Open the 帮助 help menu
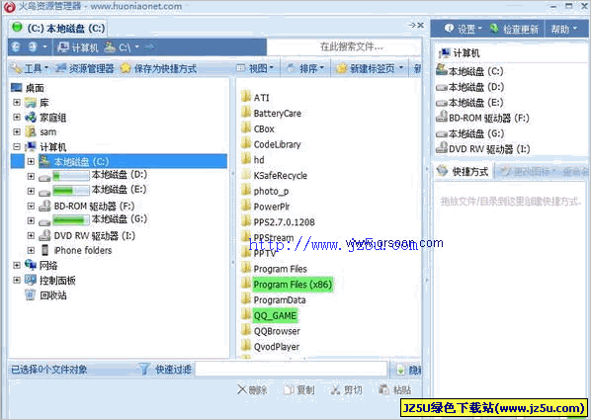Image resolution: width=591 pixels, height=420 pixels. (564, 29)
